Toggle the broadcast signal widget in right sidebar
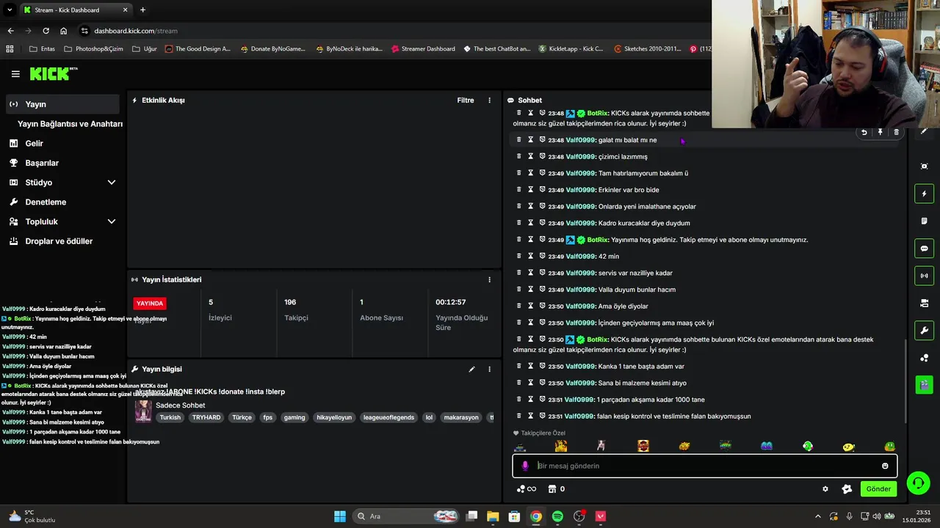 coord(925,276)
